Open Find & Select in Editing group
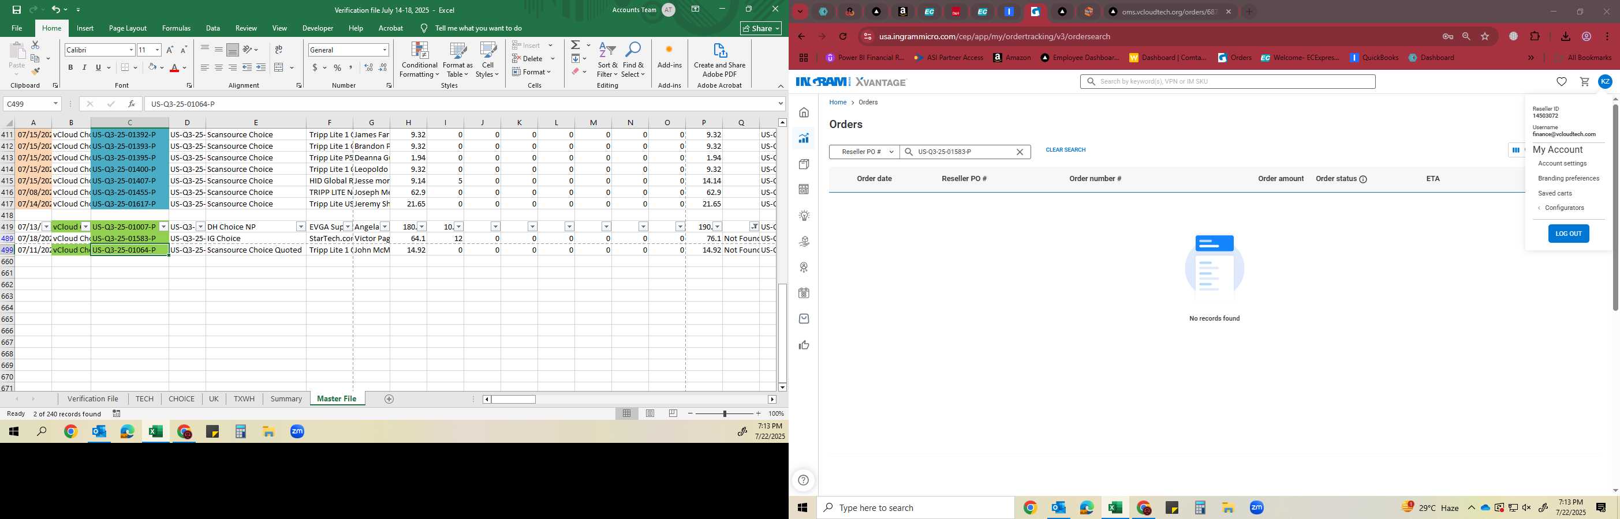This screenshot has width=1620, height=519. coord(633,61)
